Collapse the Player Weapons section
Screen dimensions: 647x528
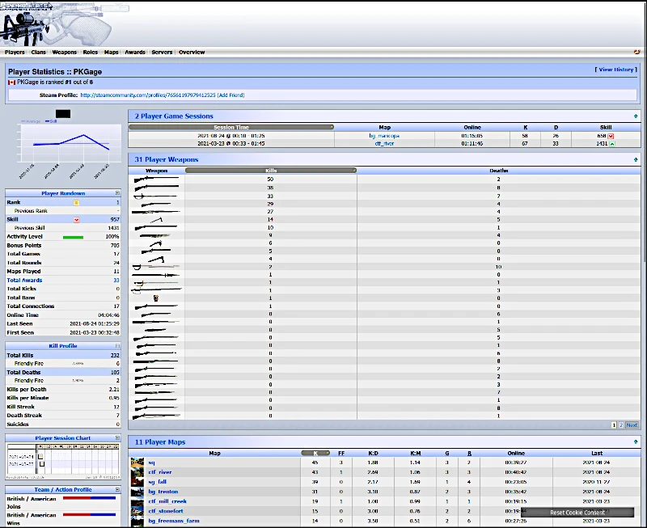(636, 160)
